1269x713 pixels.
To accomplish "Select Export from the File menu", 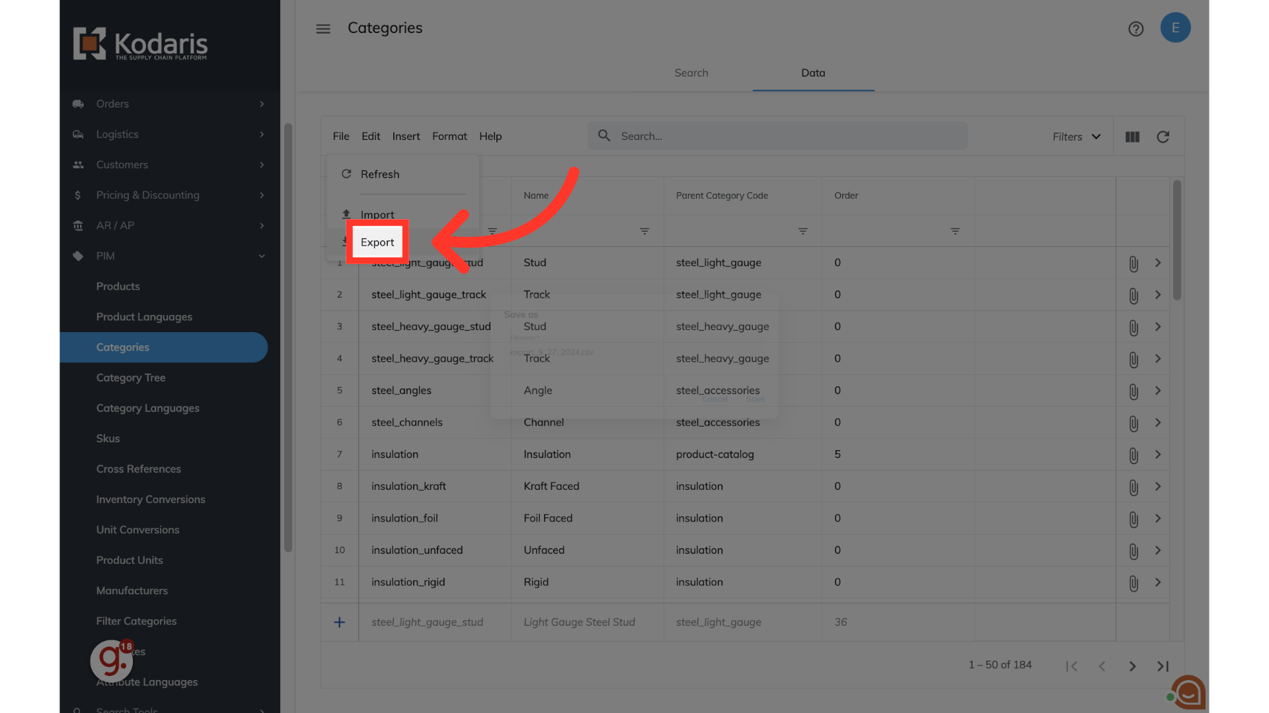I will click(377, 242).
